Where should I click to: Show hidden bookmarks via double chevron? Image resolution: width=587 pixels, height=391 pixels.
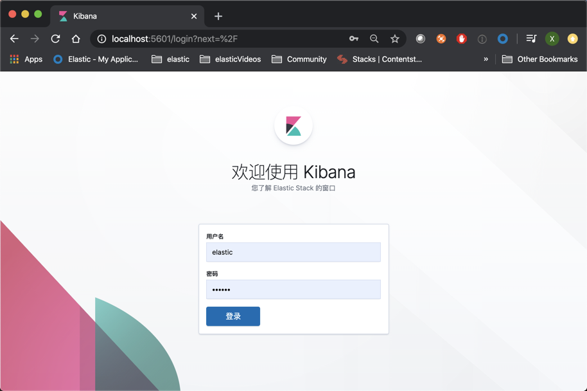(x=486, y=59)
